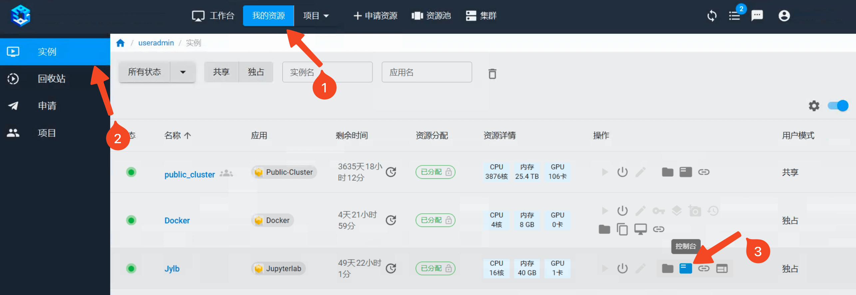Image resolution: width=856 pixels, height=295 pixels.
Task: Toggle the blue switch near the gear
Action: click(x=838, y=106)
